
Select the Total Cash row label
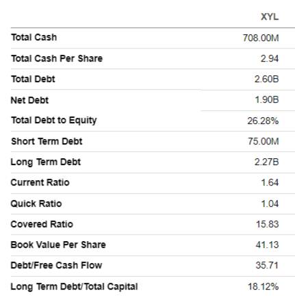coord(34,37)
